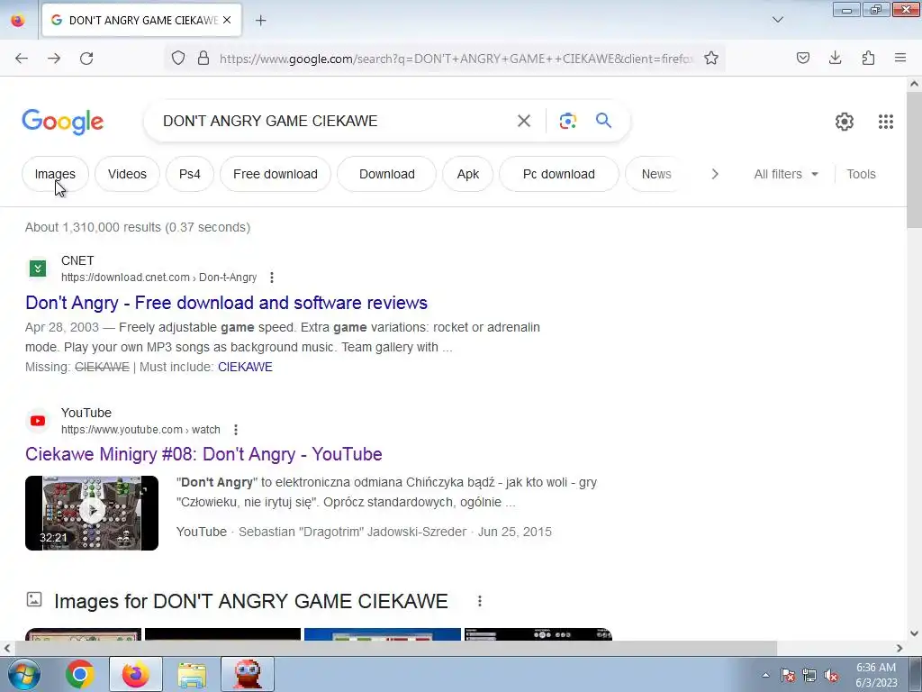Image resolution: width=922 pixels, height=692 pixels.
Task: Select the Free download filter chip
Action: 276,174
